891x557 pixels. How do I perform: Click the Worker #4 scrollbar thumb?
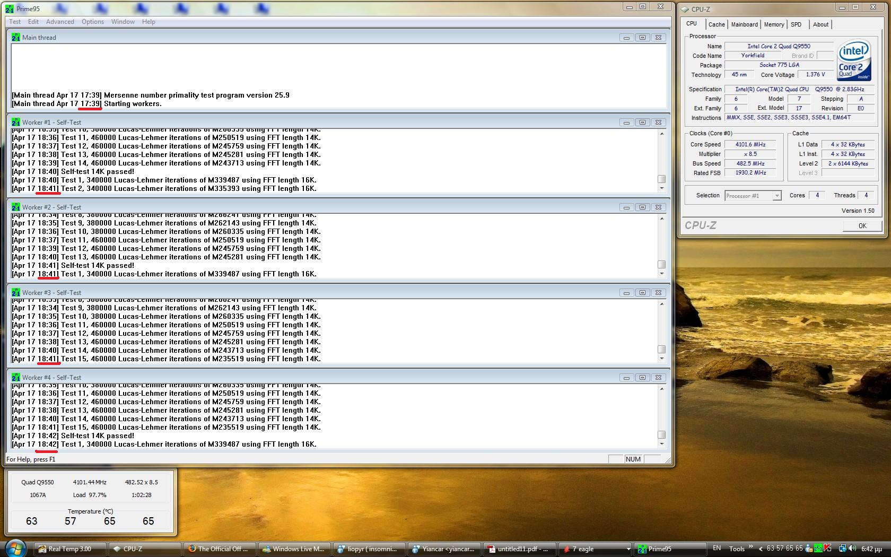click(661, 434)
